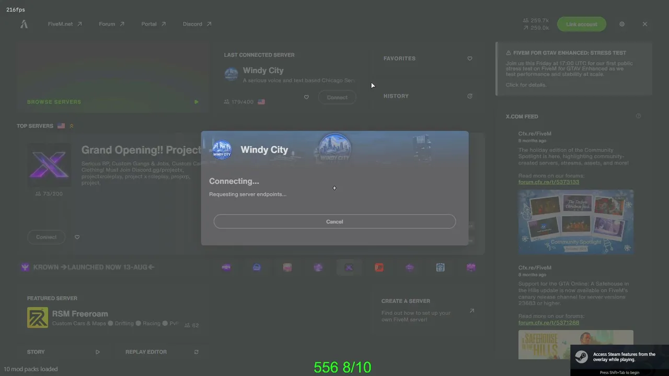Open the KROWN launched now 13-AUG banner

click(94, 267)
